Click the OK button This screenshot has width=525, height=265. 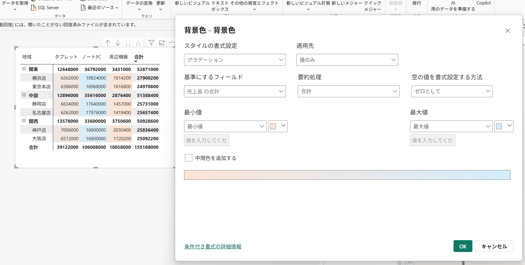463,246
